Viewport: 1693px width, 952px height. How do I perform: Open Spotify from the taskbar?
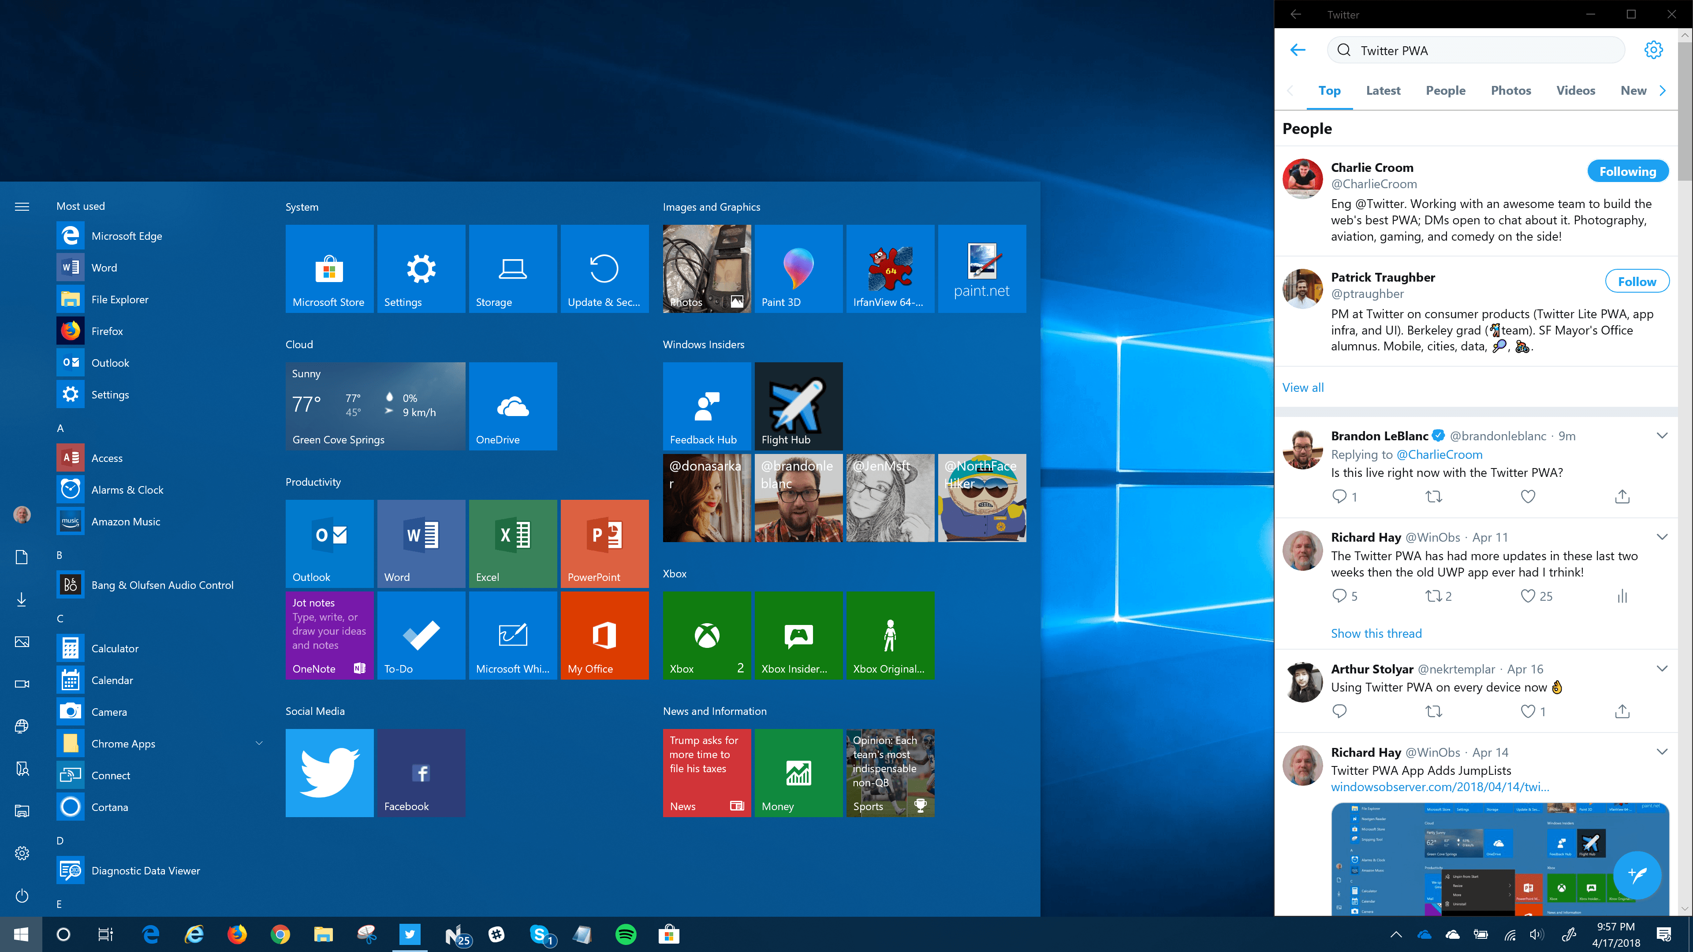coord(626,934)
